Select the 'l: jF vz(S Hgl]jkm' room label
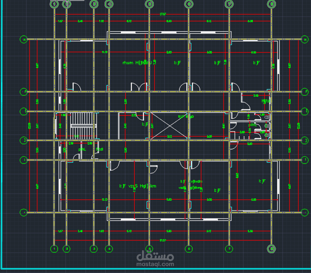This screenshot has width=311, height=273. coord(138,186)
